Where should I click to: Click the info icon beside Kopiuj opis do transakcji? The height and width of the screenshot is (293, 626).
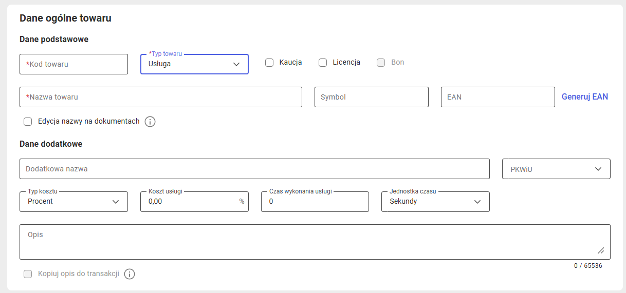pos(130,274)
